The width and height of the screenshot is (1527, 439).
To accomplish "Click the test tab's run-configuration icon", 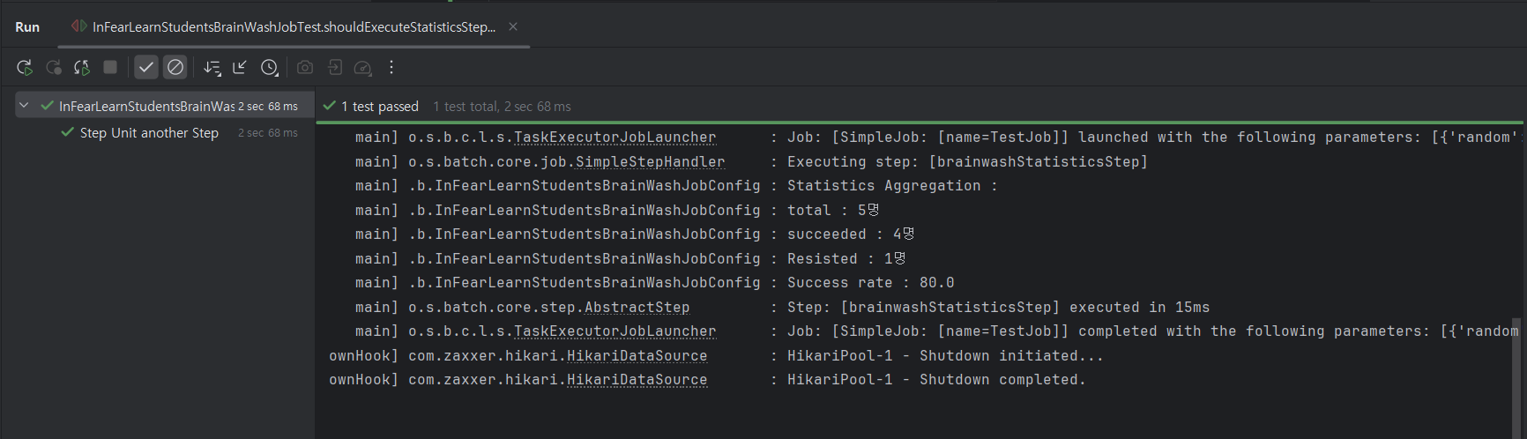I will (x=79, y=26).
